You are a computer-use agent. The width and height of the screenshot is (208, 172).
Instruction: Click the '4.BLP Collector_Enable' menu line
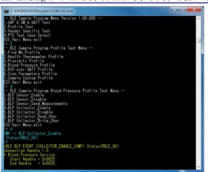click(27, 108)
